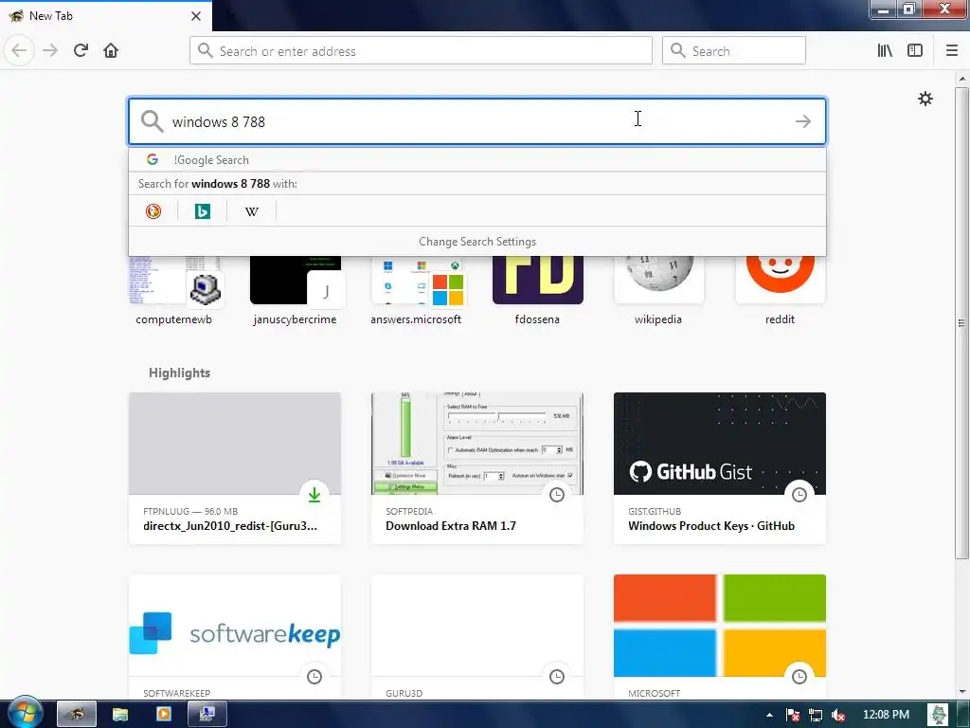Open the file explorer taskbar icon
The image size is (970, 728).
tap(120, 714)
